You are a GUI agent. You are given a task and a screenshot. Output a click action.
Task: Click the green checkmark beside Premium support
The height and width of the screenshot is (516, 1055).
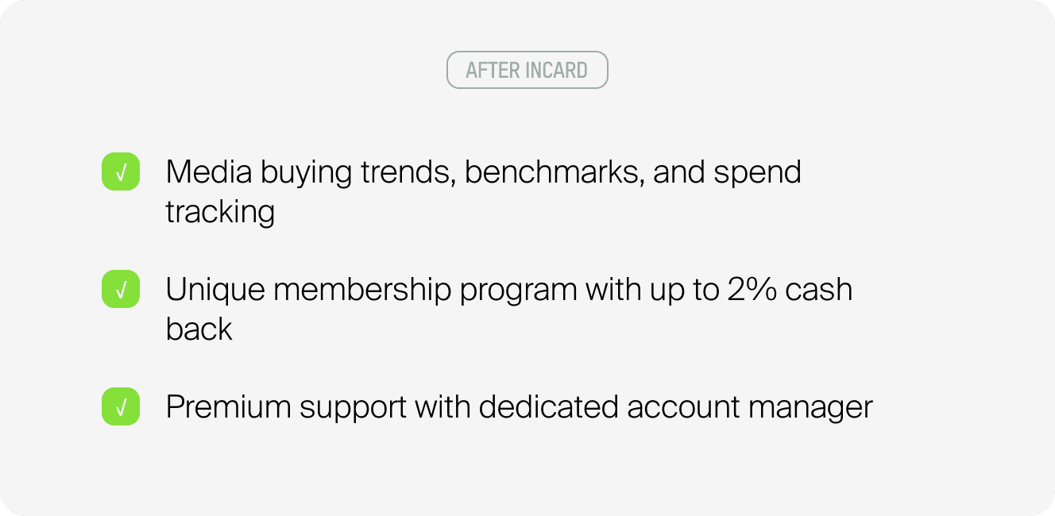(x=121, y=407)
